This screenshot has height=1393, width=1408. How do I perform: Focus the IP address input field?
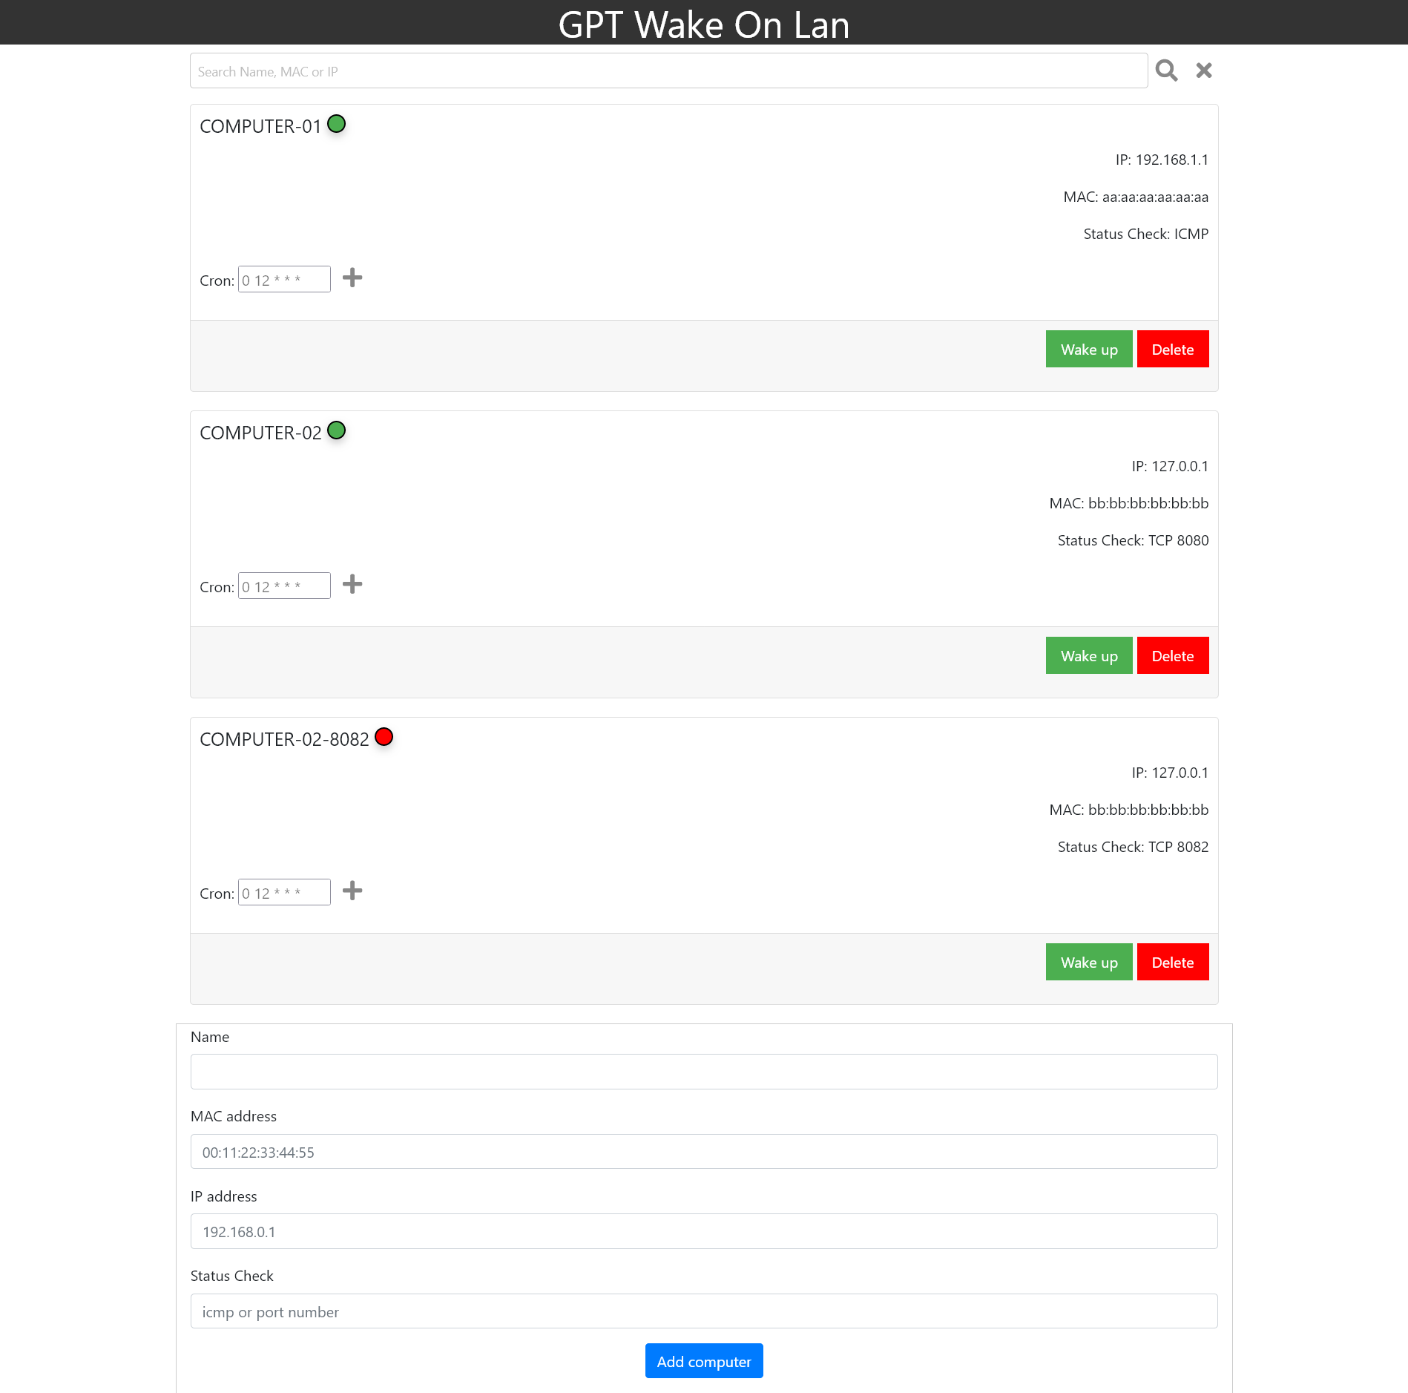coord(704,1231)
